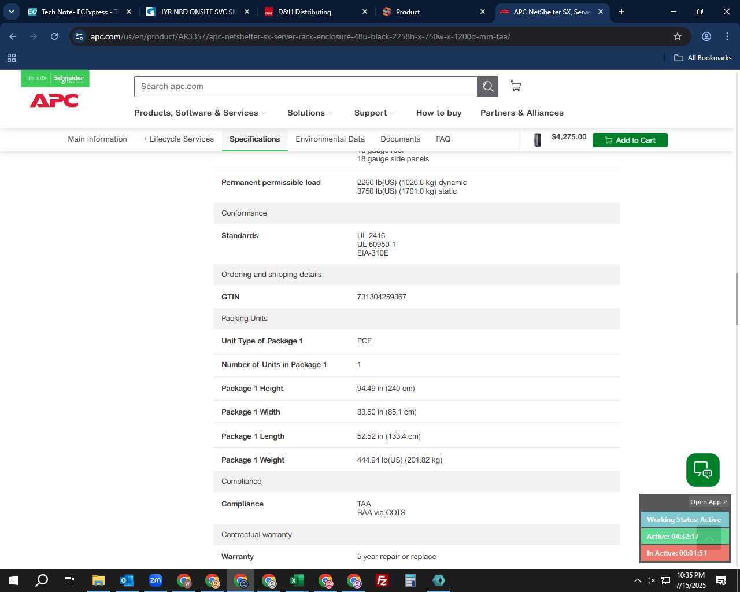
Task: Reload the page
Action: click(x=54, y=36)
